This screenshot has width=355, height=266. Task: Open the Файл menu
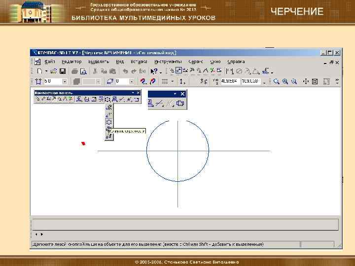tap(50, 62)
